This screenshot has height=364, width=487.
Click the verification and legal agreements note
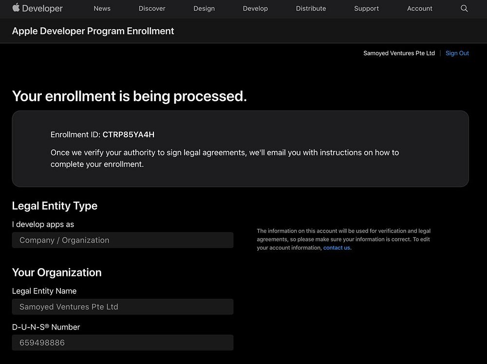click(343, 239)
